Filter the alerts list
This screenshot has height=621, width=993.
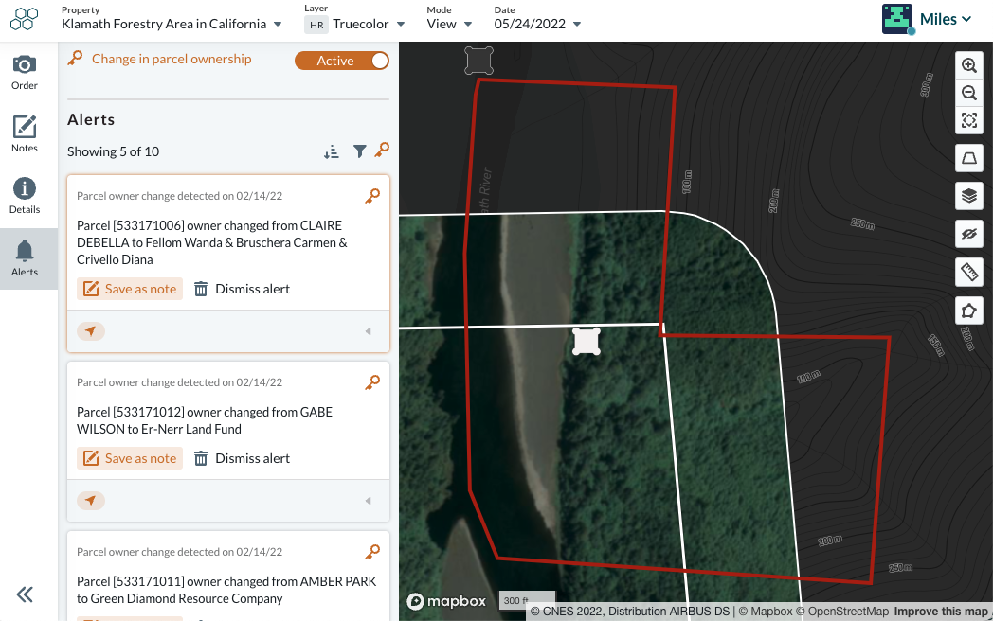359,151
